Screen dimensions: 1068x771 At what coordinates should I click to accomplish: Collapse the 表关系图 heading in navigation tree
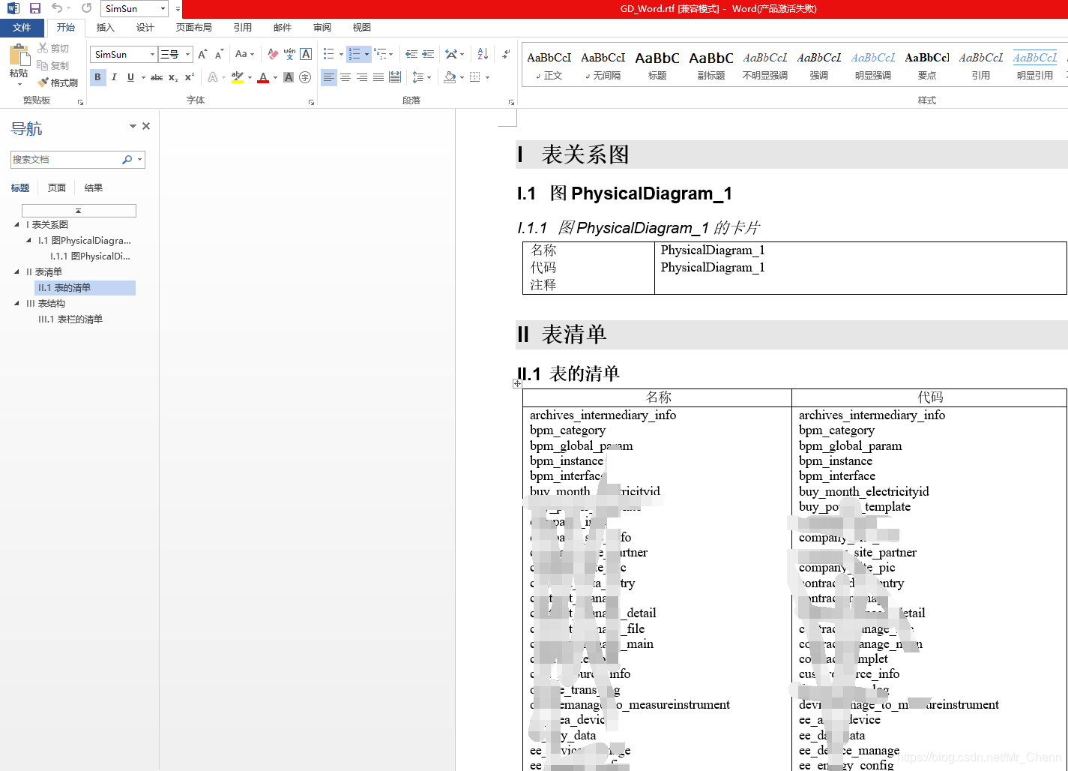(x=16, y=224)
